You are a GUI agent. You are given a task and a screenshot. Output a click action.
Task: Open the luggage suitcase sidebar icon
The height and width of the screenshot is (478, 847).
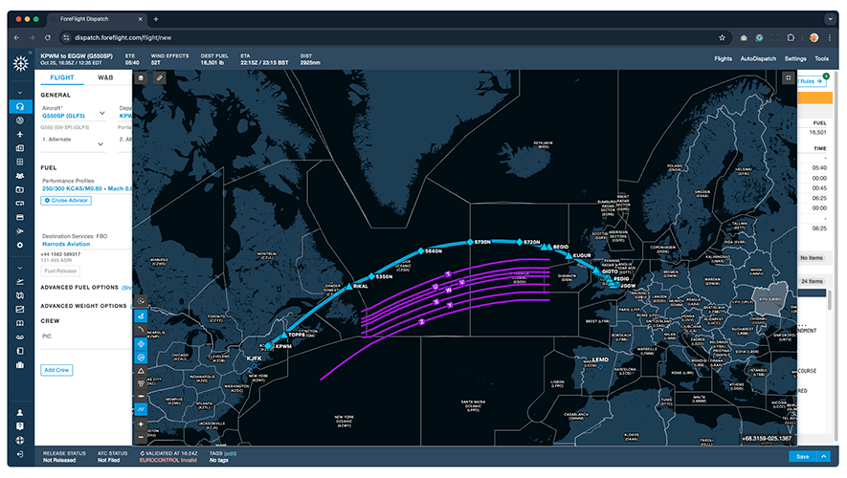20,364
